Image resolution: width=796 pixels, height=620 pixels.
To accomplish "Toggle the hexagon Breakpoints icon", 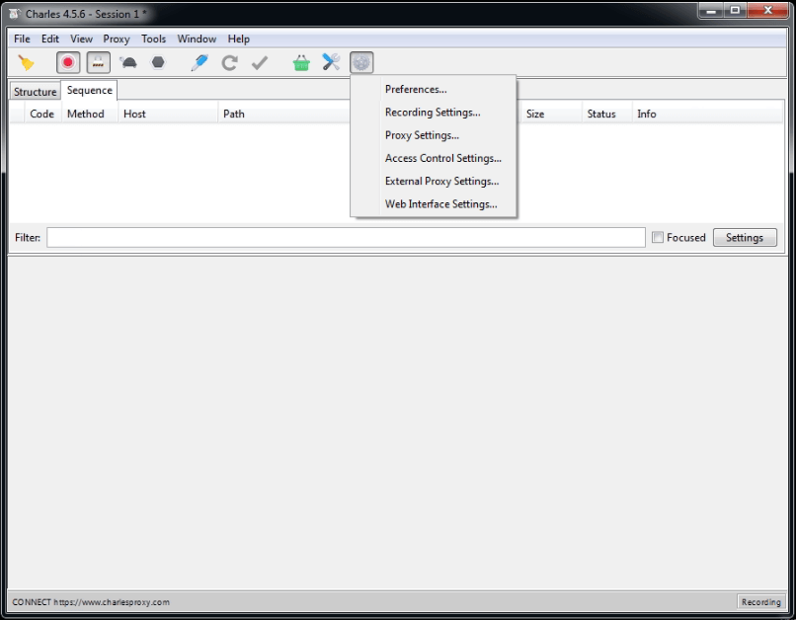I will pos(158,63).
